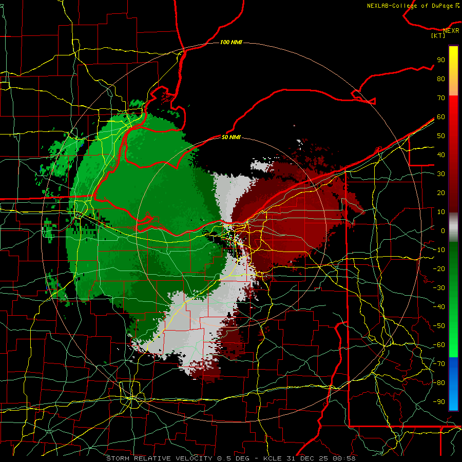Image resolution: width=462 pixels, height=462 pixels.
Task: Click the -80 value on velocity scale
Action: (x=439, y=383)
